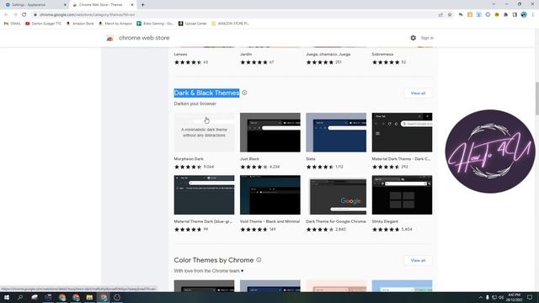Open the Amazon Store bookmark
The image size is (539, 303).
click(80, 24)
